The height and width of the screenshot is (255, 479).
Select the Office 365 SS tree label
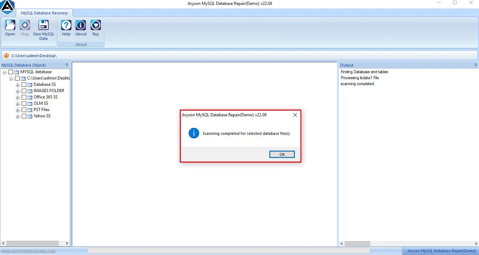tap(46, 97)
